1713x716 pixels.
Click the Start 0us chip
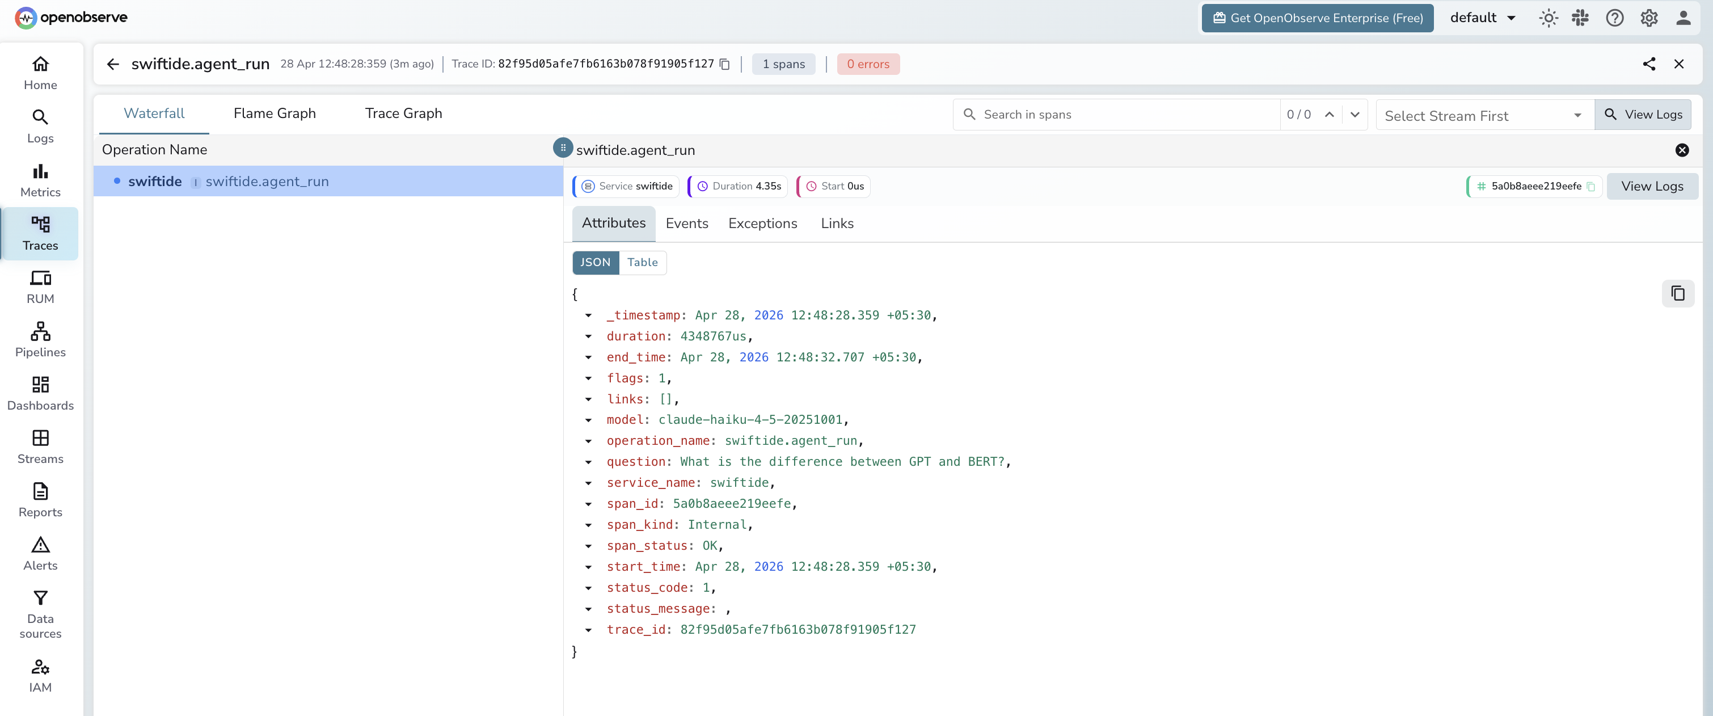point(833,186)
